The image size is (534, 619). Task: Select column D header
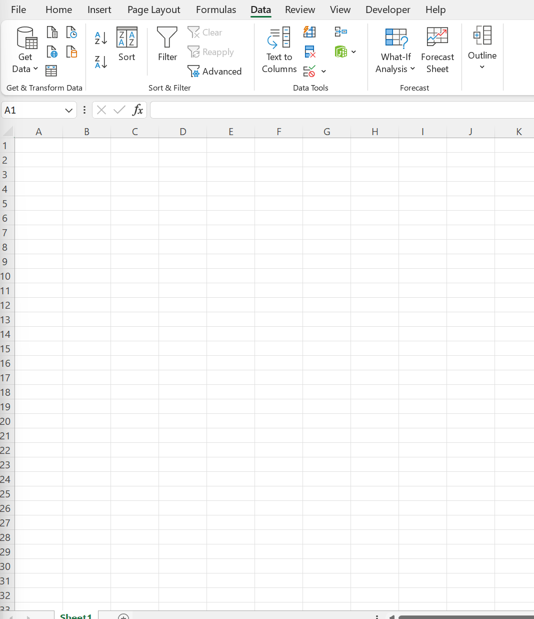tap(182, 132)
